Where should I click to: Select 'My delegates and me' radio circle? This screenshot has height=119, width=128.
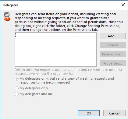pos(16,94)
